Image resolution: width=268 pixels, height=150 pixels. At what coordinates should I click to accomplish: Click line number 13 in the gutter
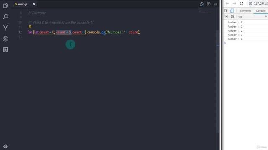pyautogui.click(x=20, y=37)
